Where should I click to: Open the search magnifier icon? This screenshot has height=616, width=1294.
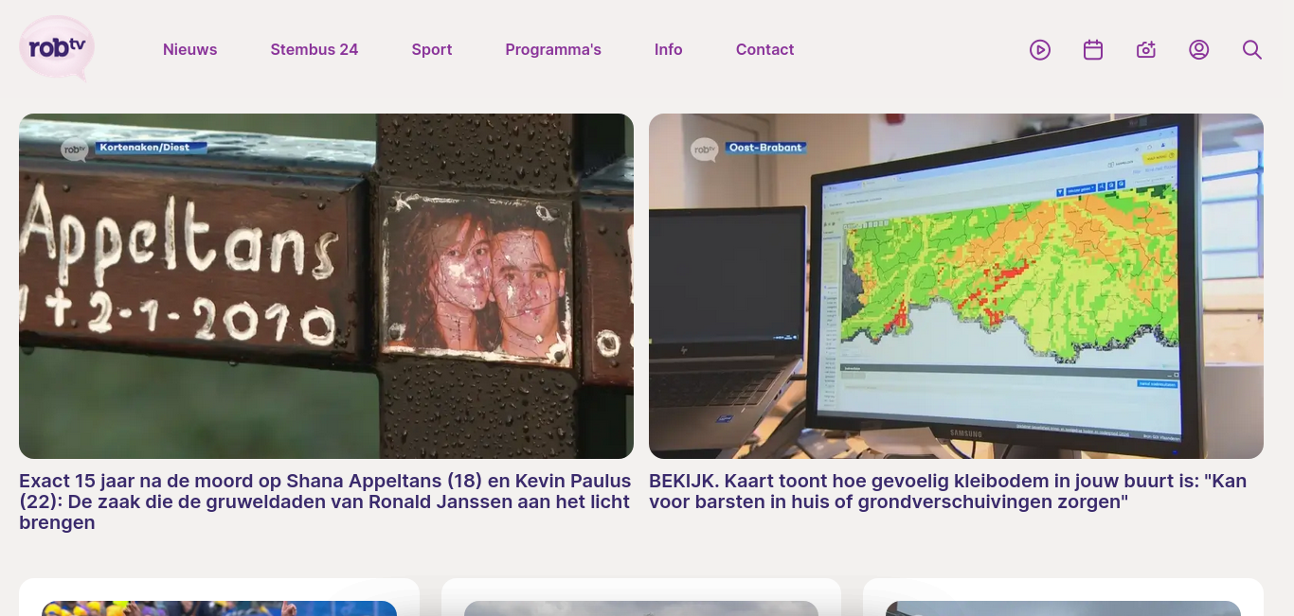[x=1252, y=50]
